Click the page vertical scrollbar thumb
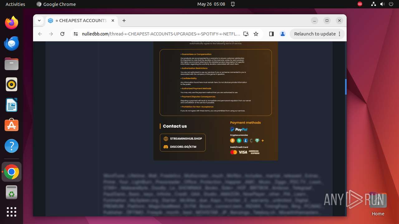 click(346, 86)
